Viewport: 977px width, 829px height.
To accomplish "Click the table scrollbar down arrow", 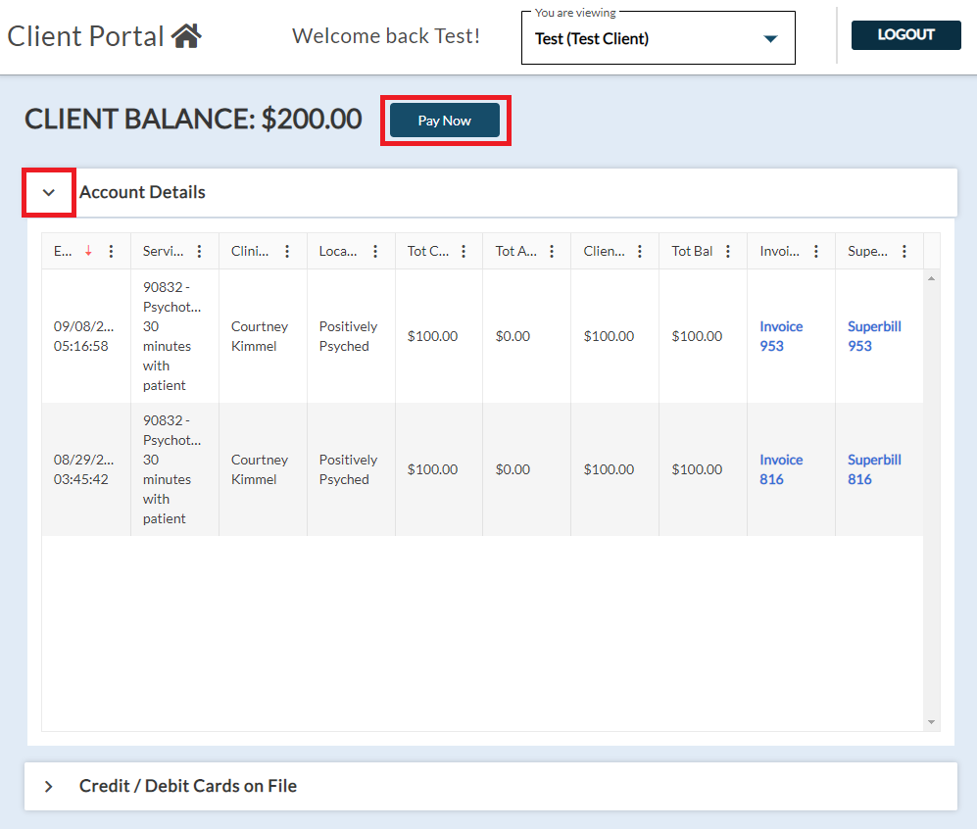I will point(931,722).
